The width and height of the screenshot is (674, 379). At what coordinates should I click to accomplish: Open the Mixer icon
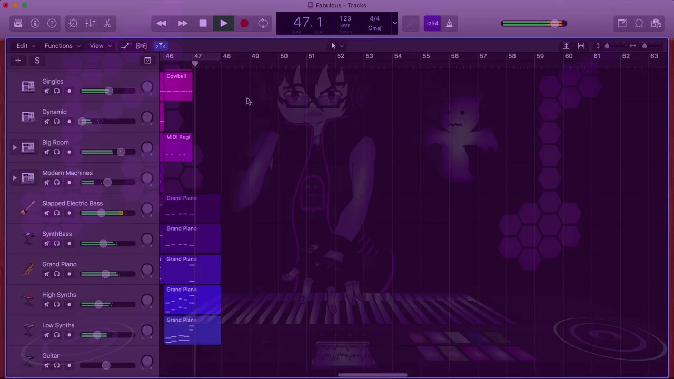pos(91,23)
